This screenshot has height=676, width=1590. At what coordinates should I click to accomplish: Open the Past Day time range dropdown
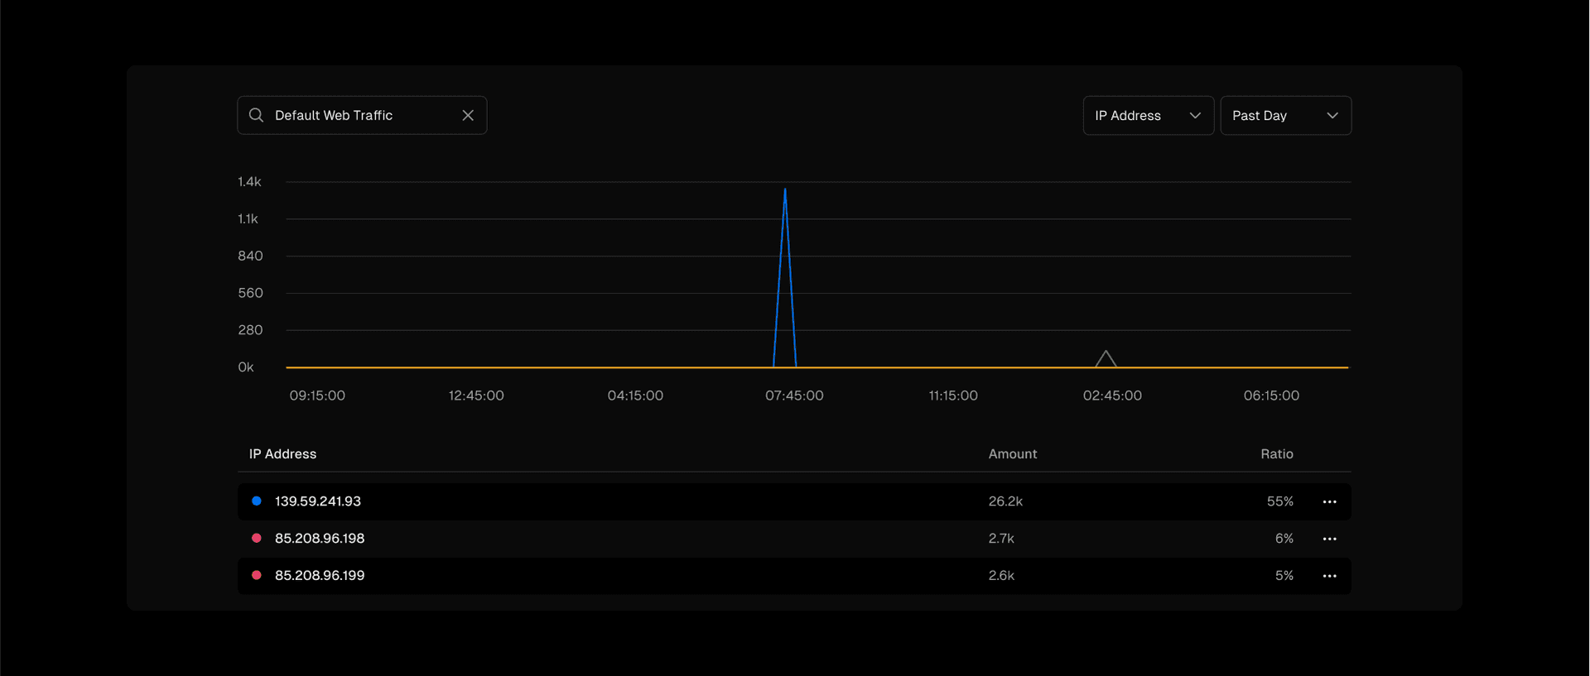coord(1285,116)
